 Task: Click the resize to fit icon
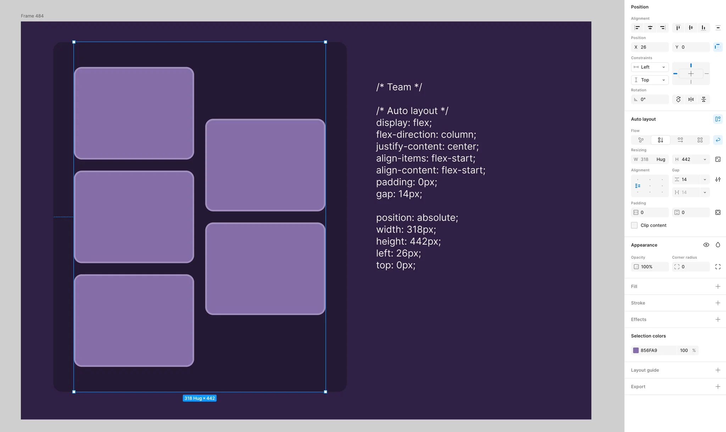[x=718, y=159]
